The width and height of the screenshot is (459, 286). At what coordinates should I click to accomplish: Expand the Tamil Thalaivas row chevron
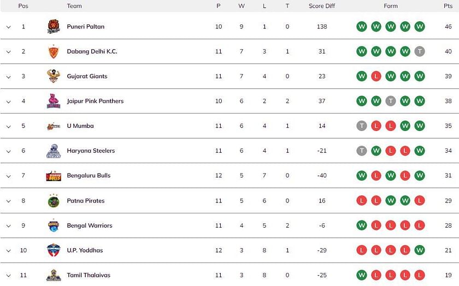[9, 276]
